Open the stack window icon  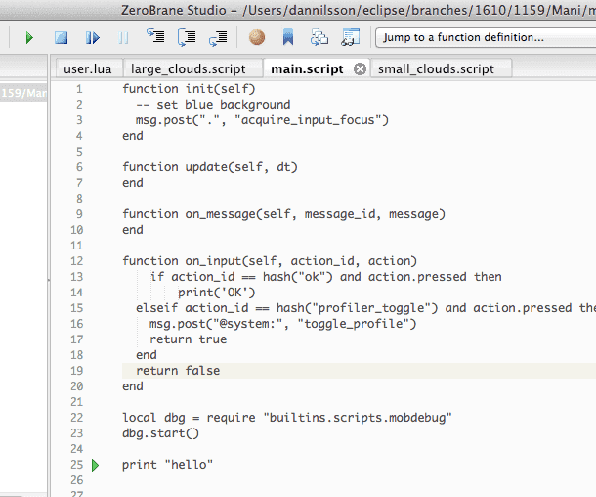pyautogui.click(x=319, y=38)
